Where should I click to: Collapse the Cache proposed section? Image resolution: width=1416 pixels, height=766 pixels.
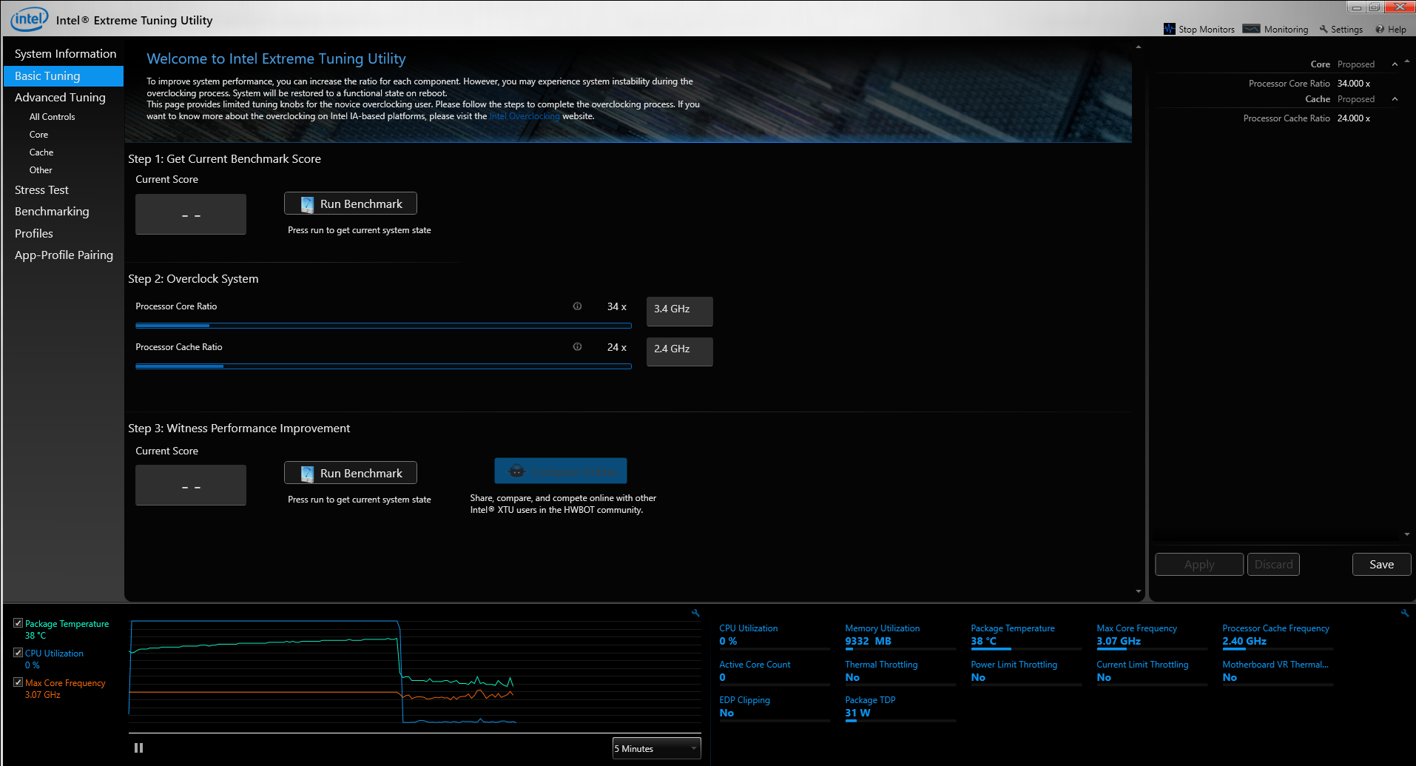tap(1395, 99)
